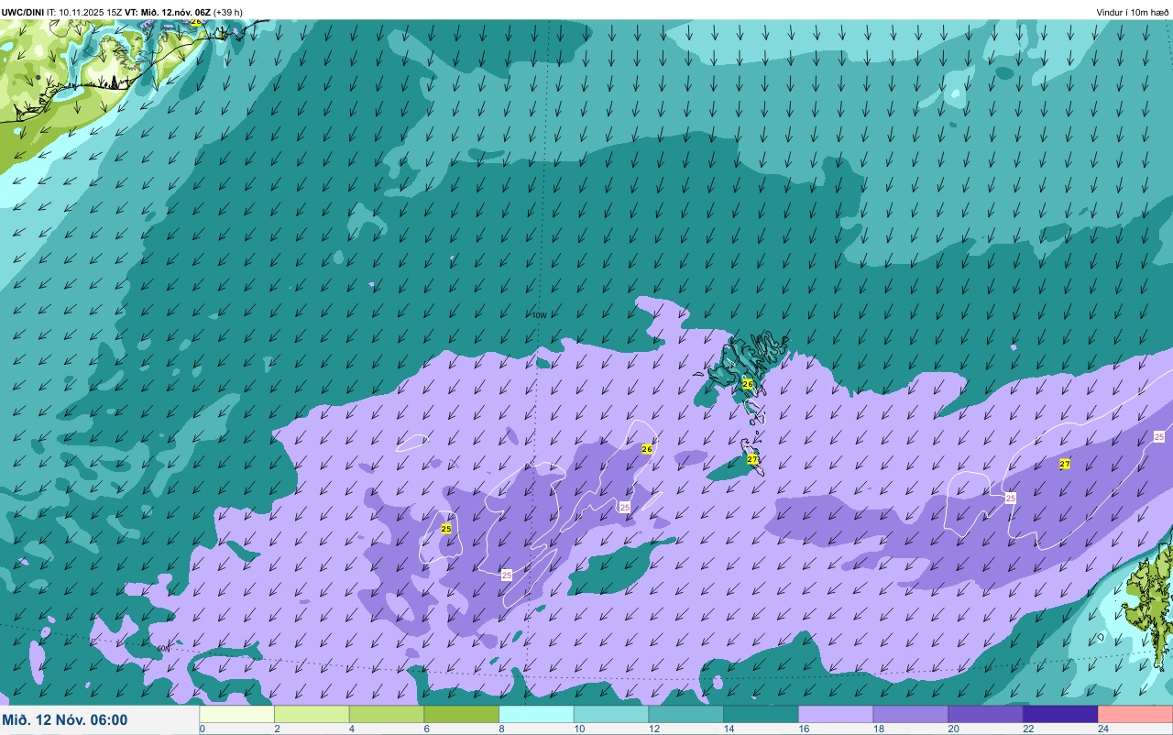Click the 'UWC/DINI' model label
The height and width of the screenshot is (735, 1173).
[x=23, y=12]
